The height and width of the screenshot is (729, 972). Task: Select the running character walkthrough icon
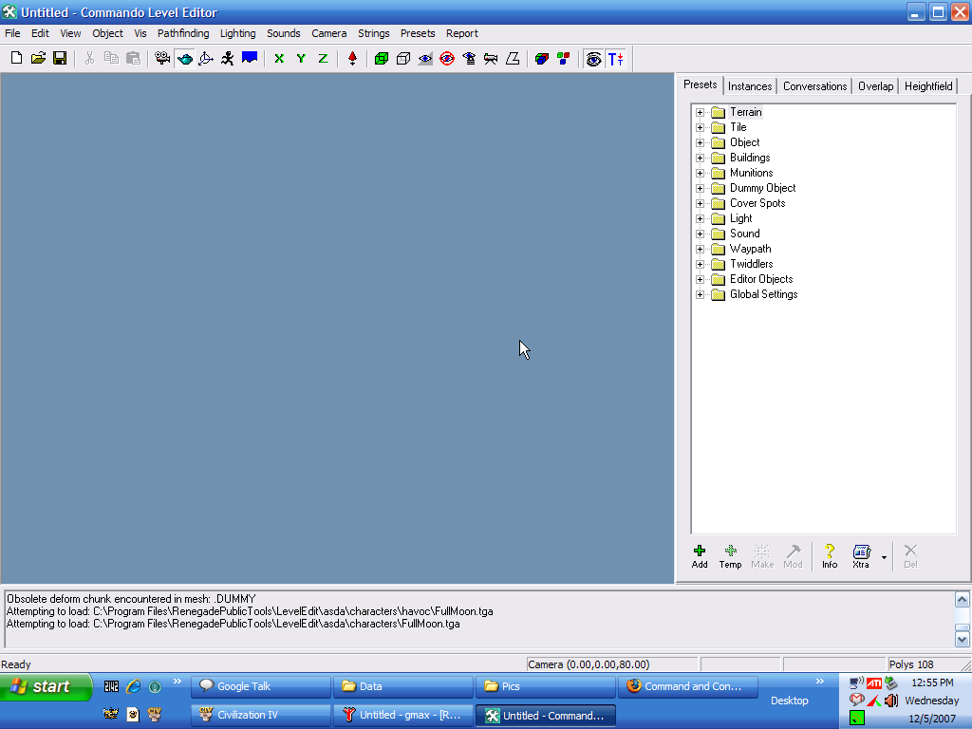[227, 59]
